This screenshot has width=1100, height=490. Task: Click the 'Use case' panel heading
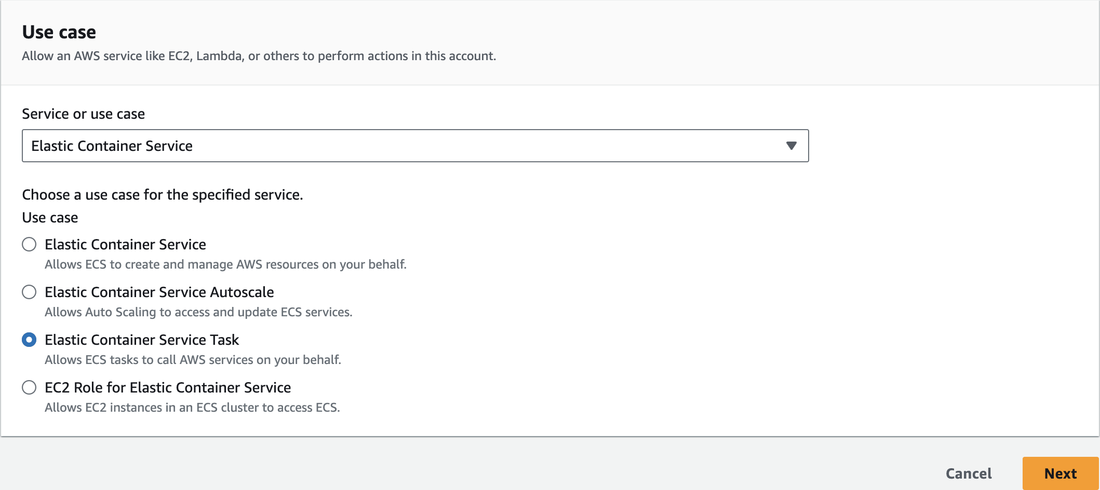[59, 32]
